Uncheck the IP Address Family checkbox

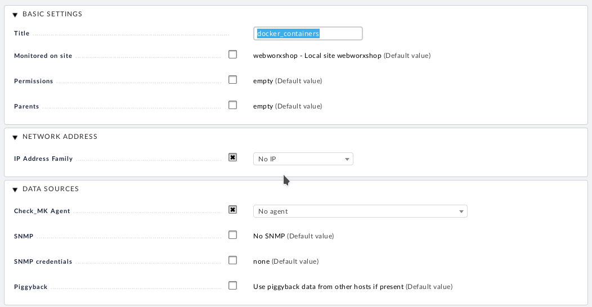click(232, 157)
